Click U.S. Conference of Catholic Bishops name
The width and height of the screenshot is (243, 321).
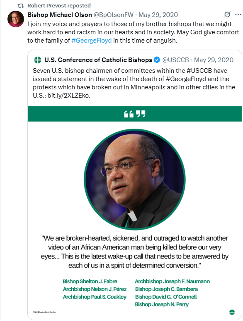point(98,60)
